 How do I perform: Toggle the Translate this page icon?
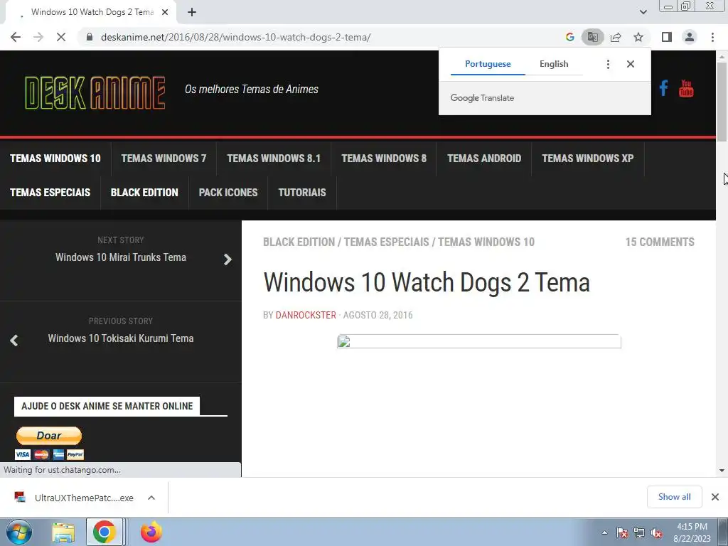[x=592, y=37]
